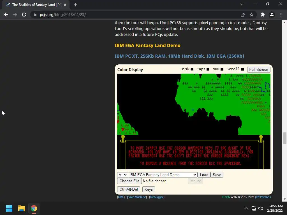287x215 pixels.
Task: Click the scrollbar down arrow
Action: coord(284,199)
